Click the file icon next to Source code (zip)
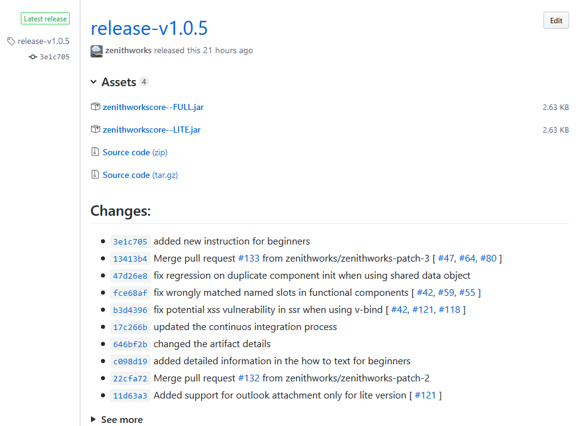 pyautogui.click(x=95, y=152)
